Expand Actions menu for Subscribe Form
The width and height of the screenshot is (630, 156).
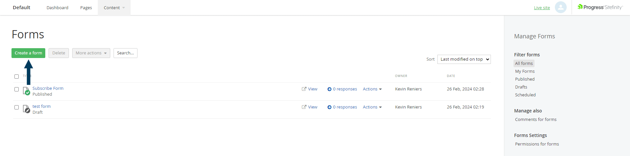(372, 89)
